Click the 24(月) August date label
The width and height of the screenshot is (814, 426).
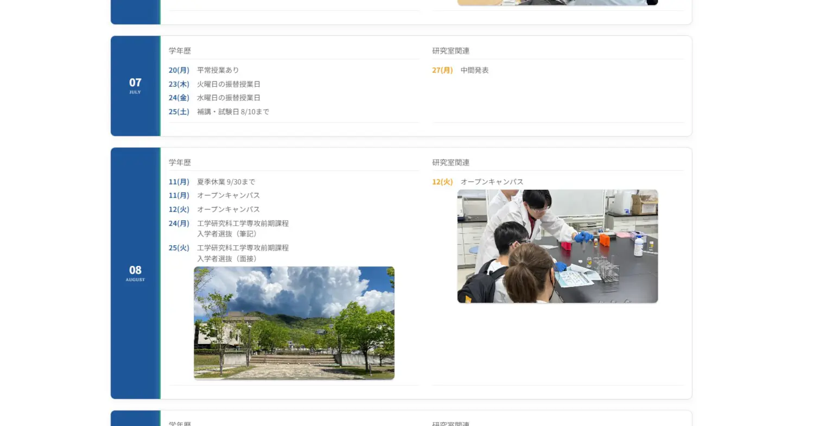(179, 224)
